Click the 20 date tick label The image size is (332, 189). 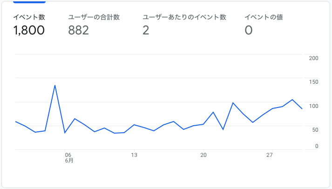coord(203,155)
